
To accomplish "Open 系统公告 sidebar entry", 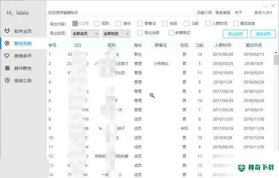I will [23, 80].
